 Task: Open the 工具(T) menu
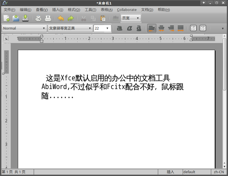[x=91, y=10]
